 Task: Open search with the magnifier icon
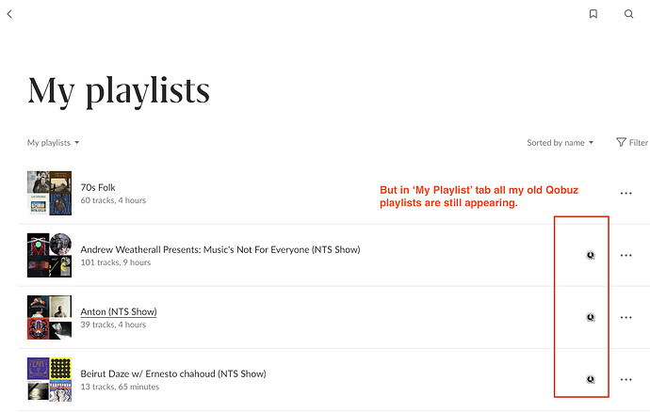click(628, 14)
